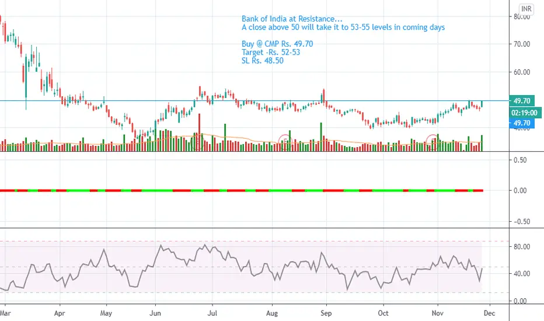Select the 'Target -Rs. 52-53' note

(x=271, y=52)
